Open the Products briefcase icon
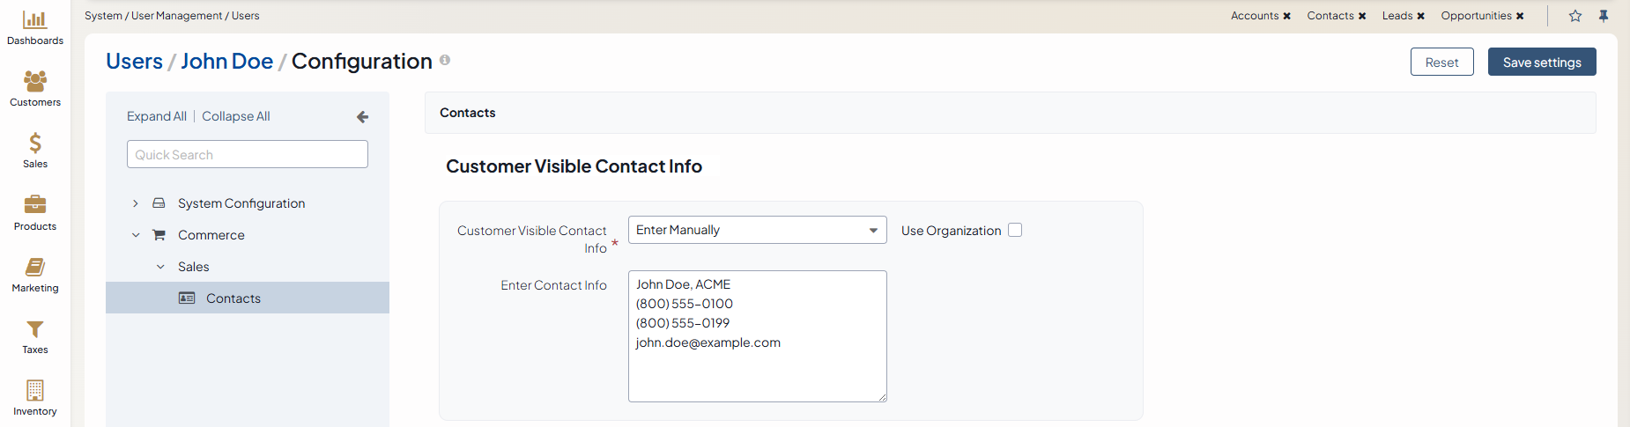 (35, 205)
